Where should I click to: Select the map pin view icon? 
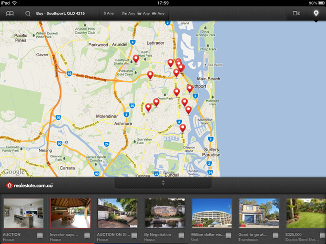[316, 13]
